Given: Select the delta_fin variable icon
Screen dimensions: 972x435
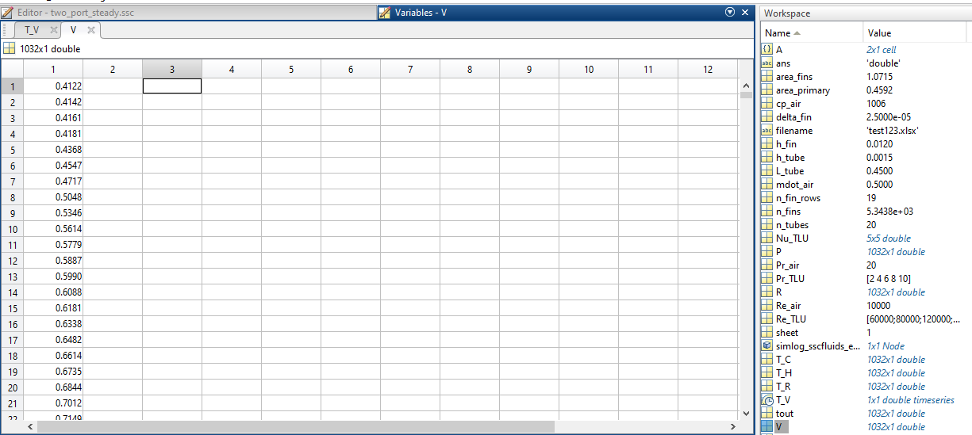Looking at the screenshot, I should coord(766,116).
